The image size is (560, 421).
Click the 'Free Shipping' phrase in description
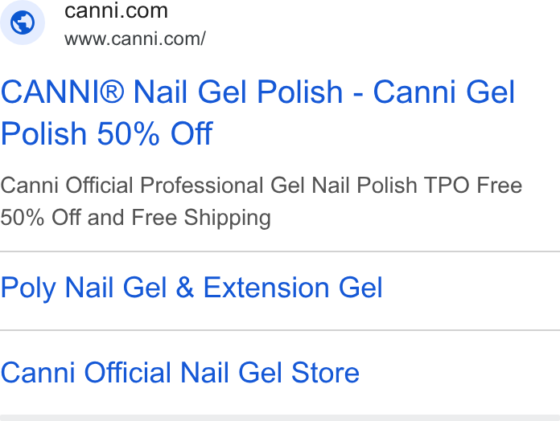pos(201,218)
